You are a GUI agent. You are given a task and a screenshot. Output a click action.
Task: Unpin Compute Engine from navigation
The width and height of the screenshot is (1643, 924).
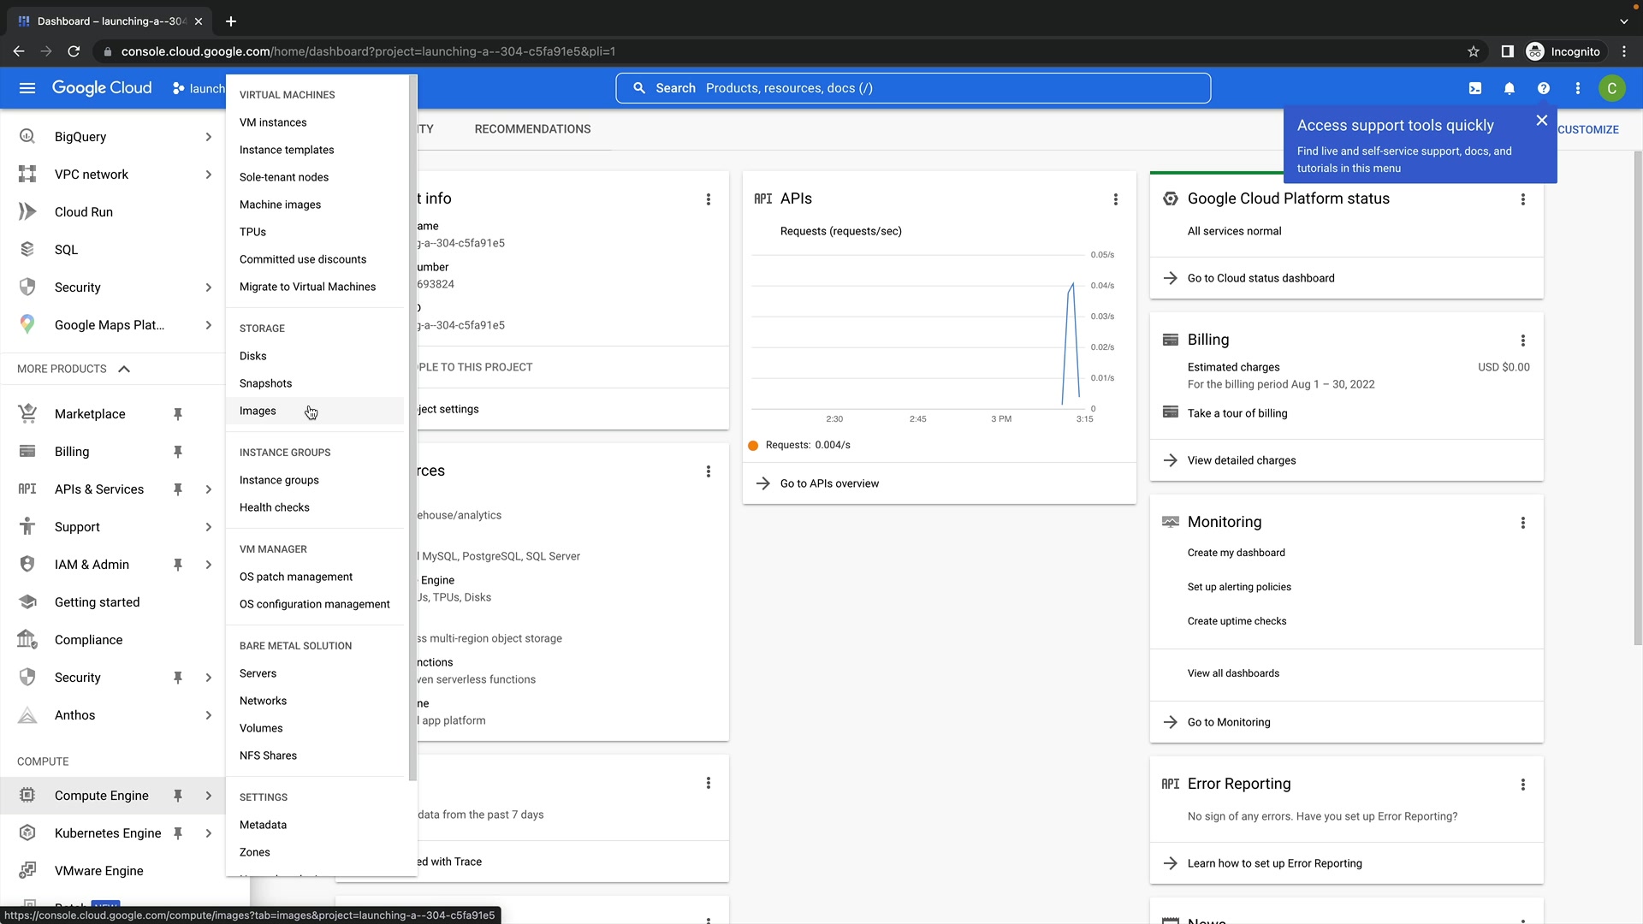(x=178, y=796)
